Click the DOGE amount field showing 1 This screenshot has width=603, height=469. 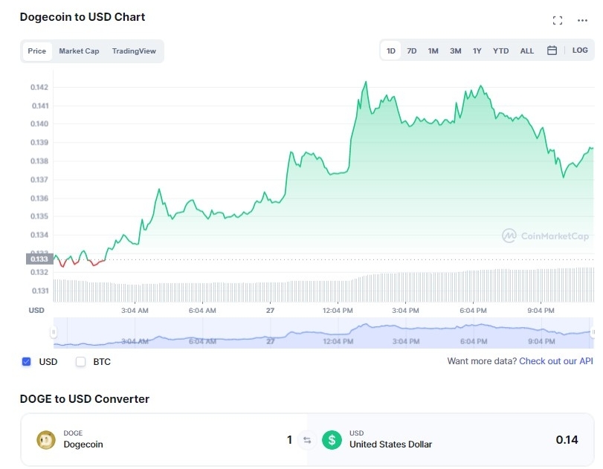(289, 440)
